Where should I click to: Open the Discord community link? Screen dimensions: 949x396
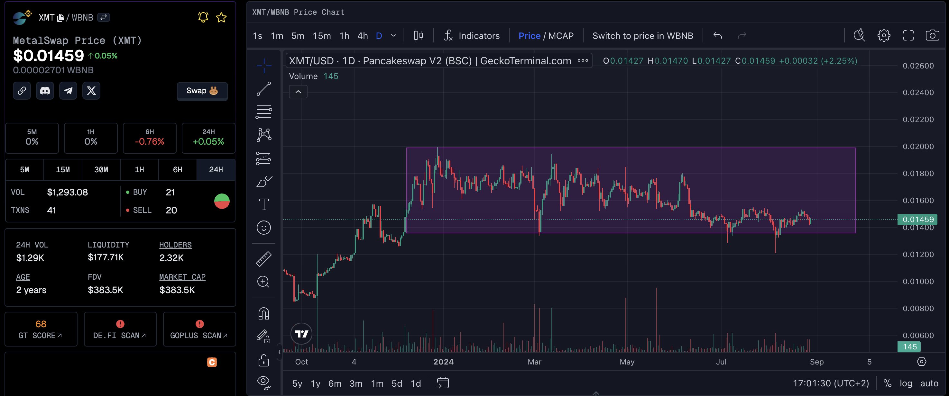pyautogui.click(x=45, y=91)
